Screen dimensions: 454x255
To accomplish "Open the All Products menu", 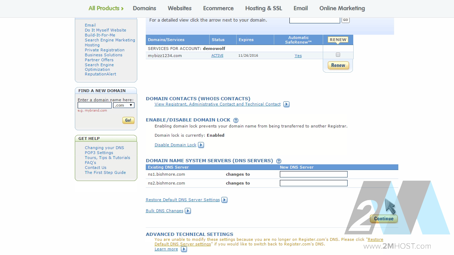I will click(106, 8).
